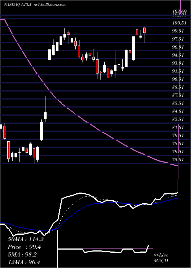Click the 96.01 price axis label

(178, 47)
